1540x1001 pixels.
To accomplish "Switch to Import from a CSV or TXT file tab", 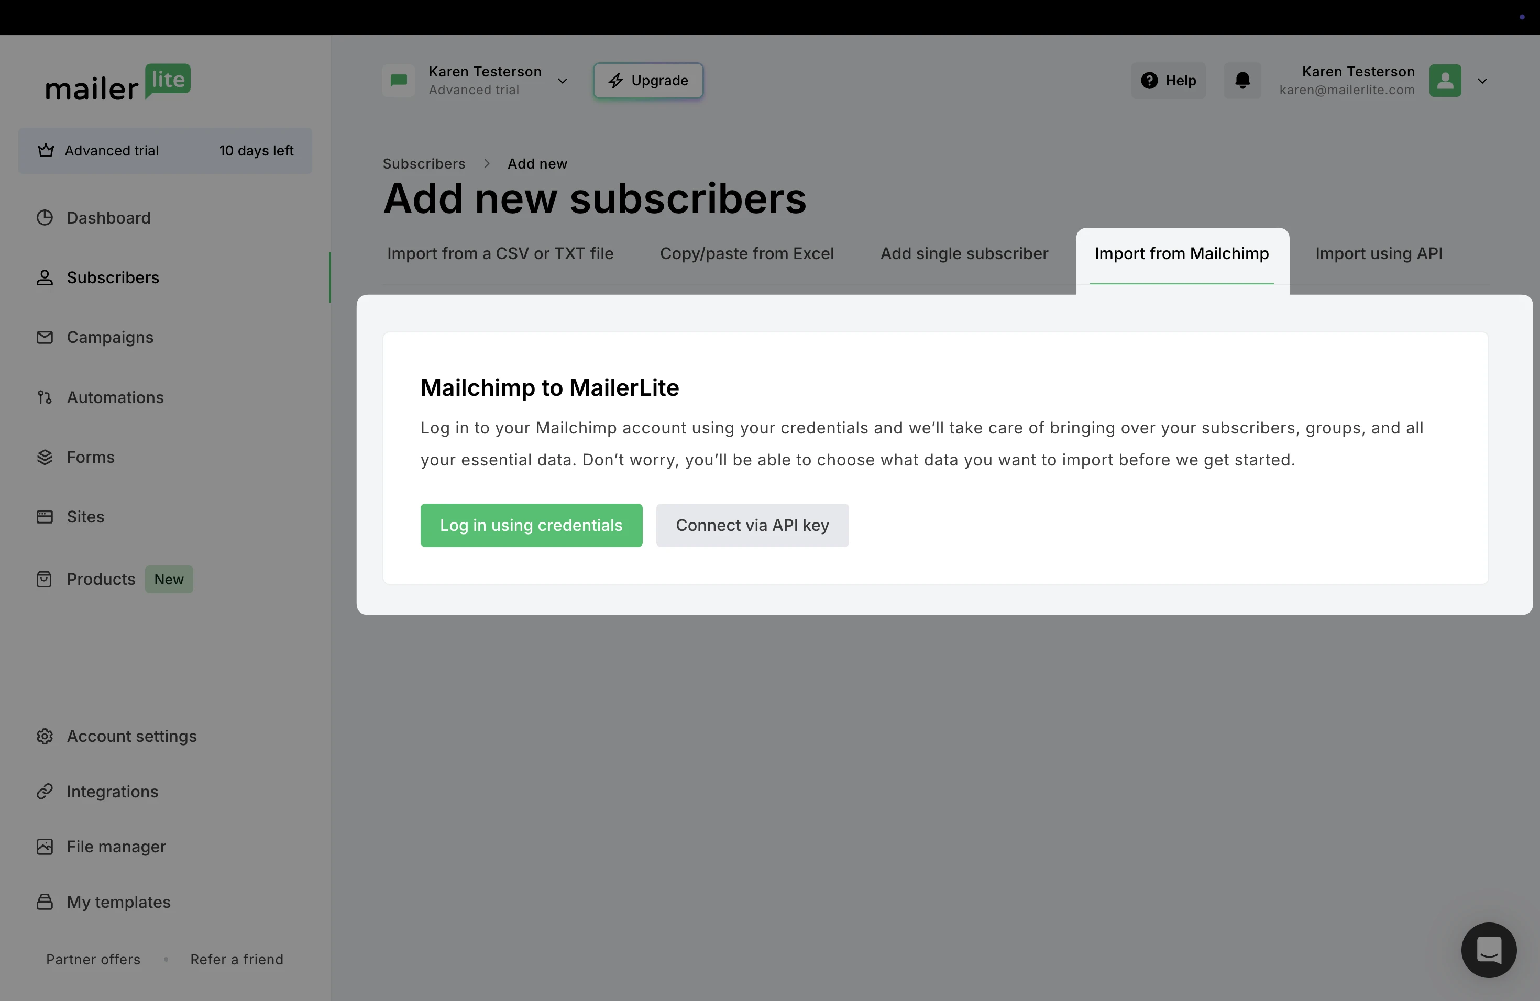I will point(500,253).
